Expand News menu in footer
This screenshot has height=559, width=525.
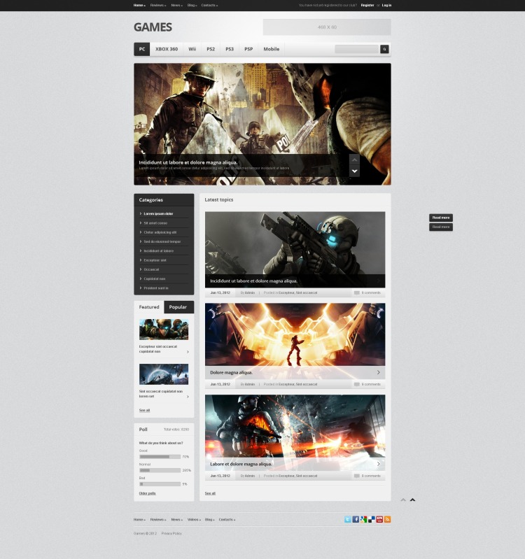[176, 519]
